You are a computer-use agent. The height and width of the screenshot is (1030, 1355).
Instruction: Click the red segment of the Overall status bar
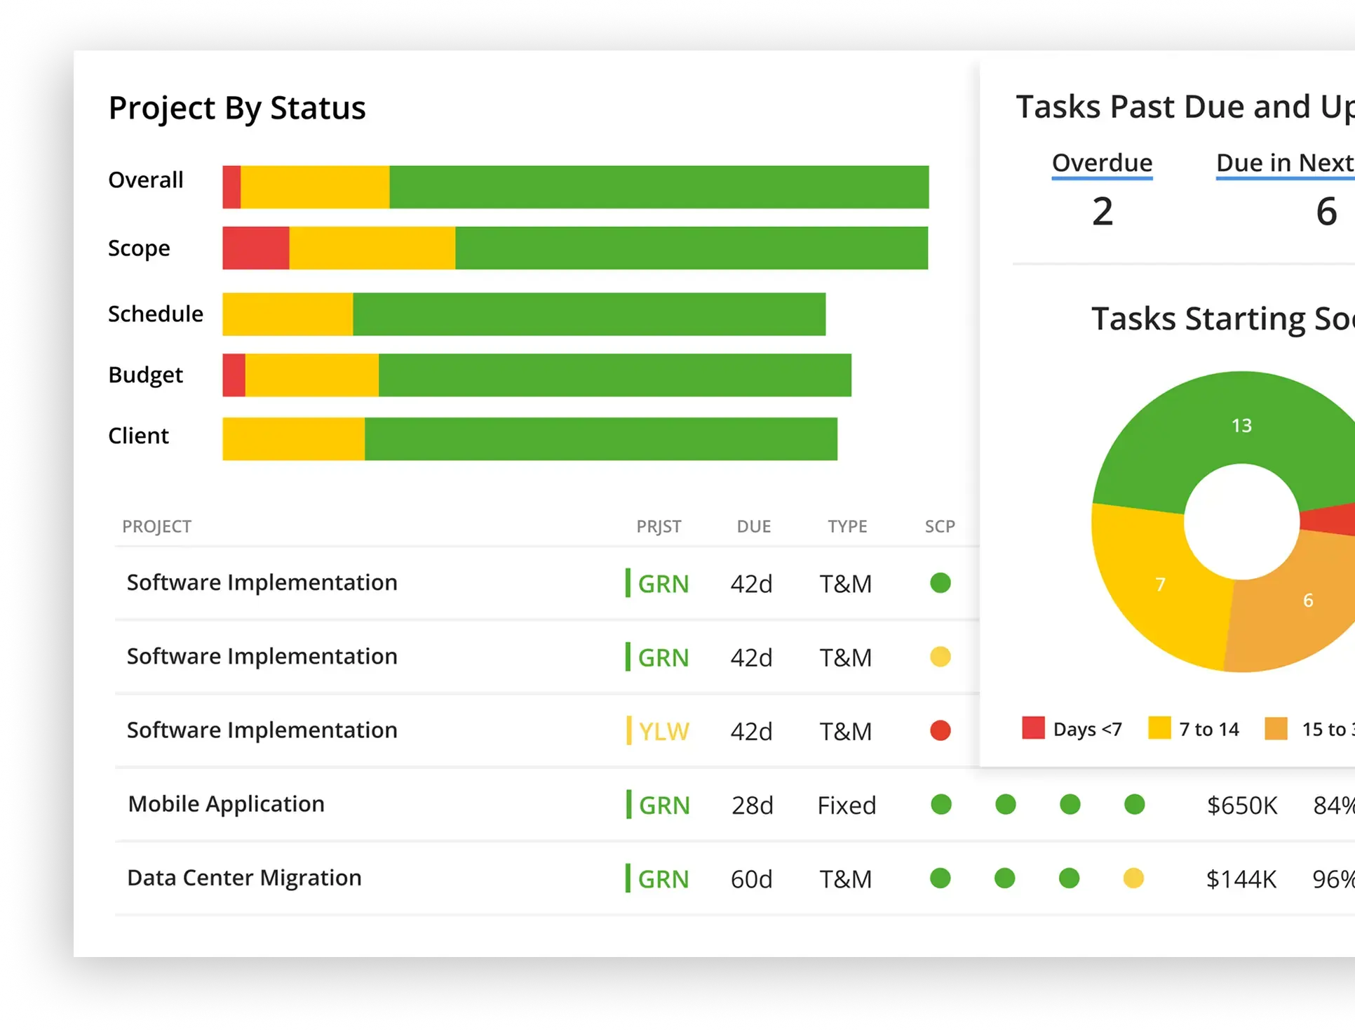(231, 187)
